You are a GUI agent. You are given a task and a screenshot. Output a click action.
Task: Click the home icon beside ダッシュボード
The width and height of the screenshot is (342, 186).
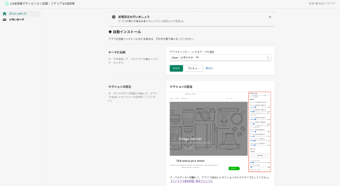click(x=4, y=14)
